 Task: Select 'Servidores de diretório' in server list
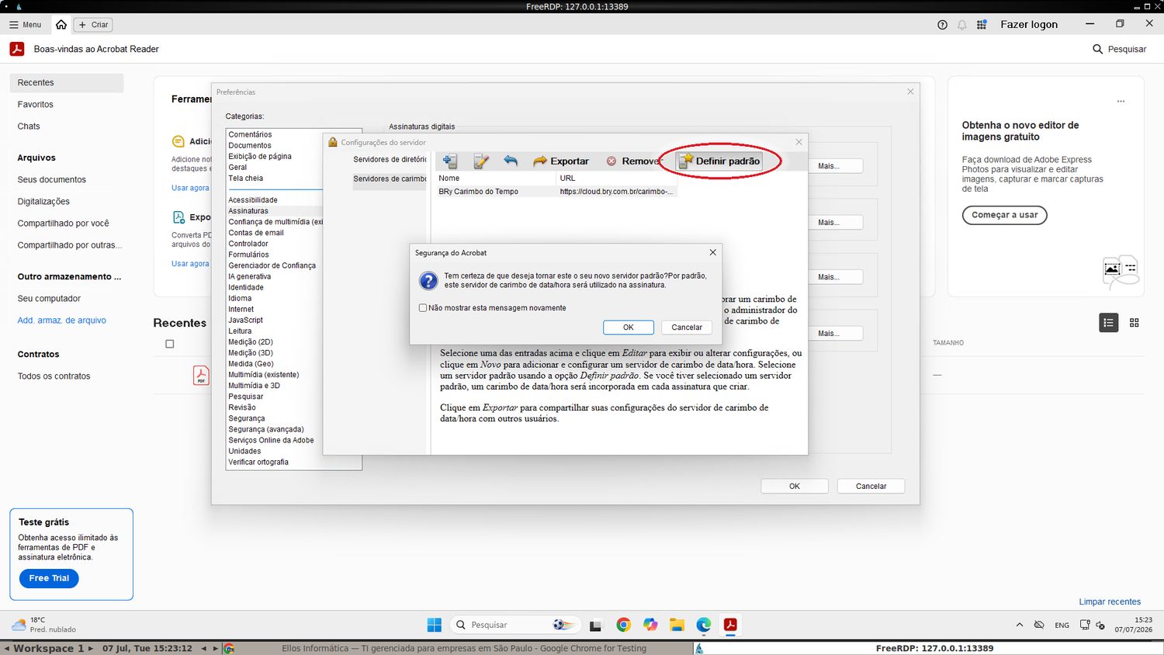tap(390, 159)
